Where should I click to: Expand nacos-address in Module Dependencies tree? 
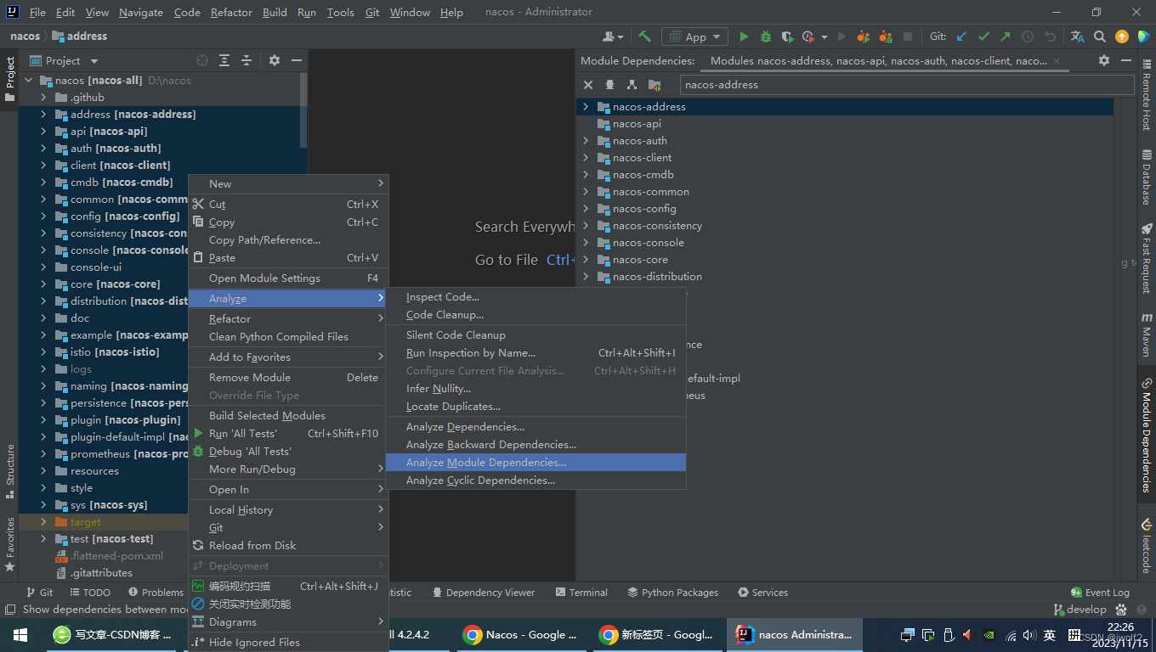coord(586,107)
